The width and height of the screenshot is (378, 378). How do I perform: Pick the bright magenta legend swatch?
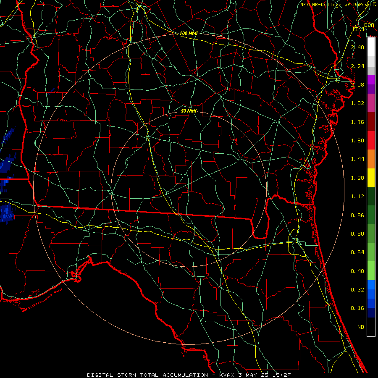pyautogui.click(x=371, y=80)
